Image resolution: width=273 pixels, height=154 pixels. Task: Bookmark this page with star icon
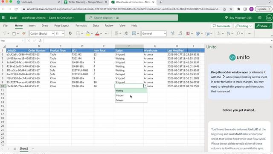(x=231, y=9)
